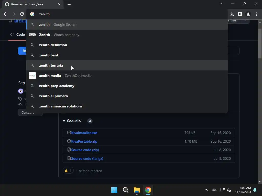Viewport: 262px width, 196px height.
Task: Click the browser forward arrow
Action: (14, 14)
